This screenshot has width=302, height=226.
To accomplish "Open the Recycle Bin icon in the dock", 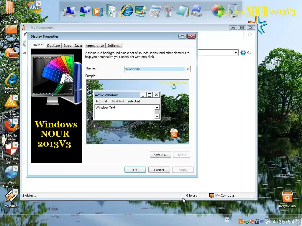I will (232, 11).
